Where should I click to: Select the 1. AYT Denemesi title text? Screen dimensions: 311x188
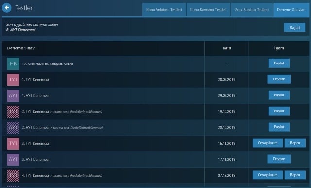pyautogui.click(x=35, y=95)
